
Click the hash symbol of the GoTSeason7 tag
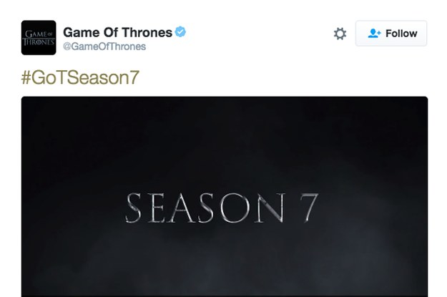[26, 77]
